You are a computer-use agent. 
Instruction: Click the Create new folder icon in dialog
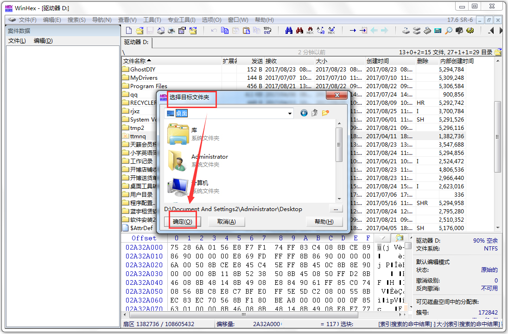pos(325,113)
